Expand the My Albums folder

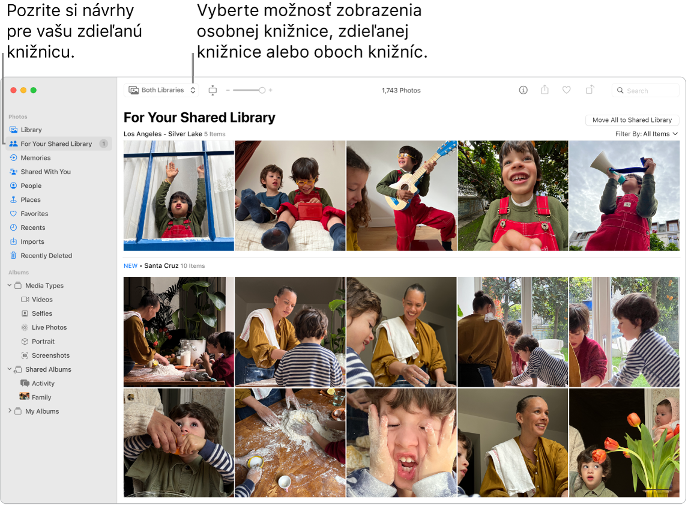coord(10,411)
